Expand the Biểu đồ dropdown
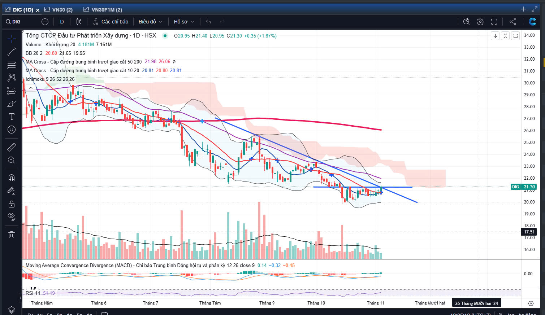 pyautogui.click(x=150, y=22)
